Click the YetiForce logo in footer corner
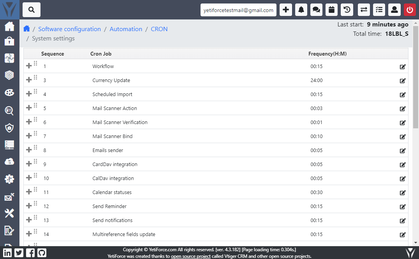The width and height of the screenshot is (419, 259). pyautogui.click(x=410, y=253)
